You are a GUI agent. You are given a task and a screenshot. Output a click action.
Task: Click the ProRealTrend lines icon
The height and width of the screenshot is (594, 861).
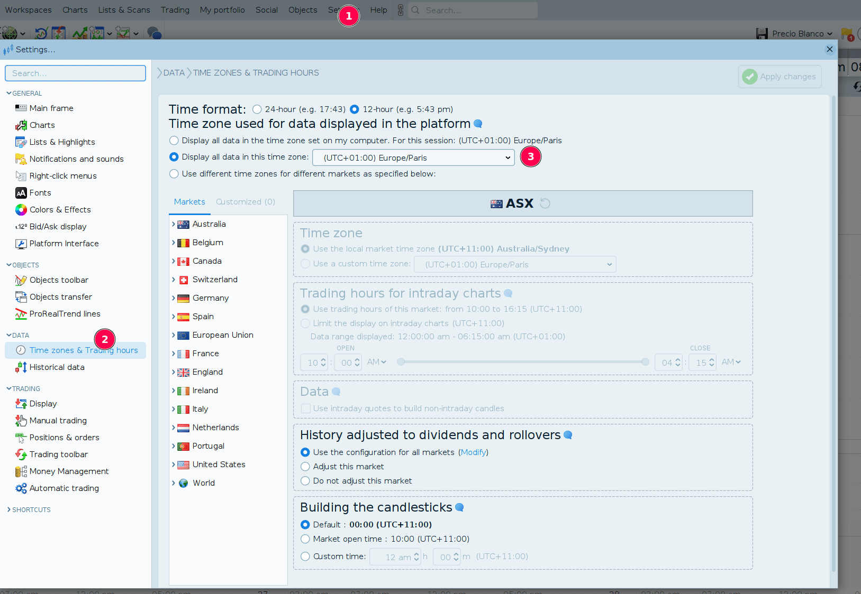tap(21, 314)
